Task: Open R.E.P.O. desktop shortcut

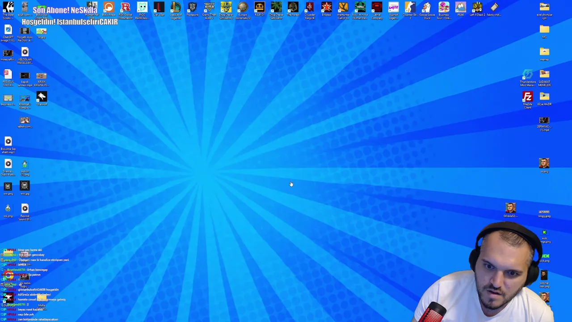Action: (259, 10)
